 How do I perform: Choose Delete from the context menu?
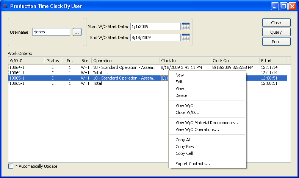[x=182, y=95]
